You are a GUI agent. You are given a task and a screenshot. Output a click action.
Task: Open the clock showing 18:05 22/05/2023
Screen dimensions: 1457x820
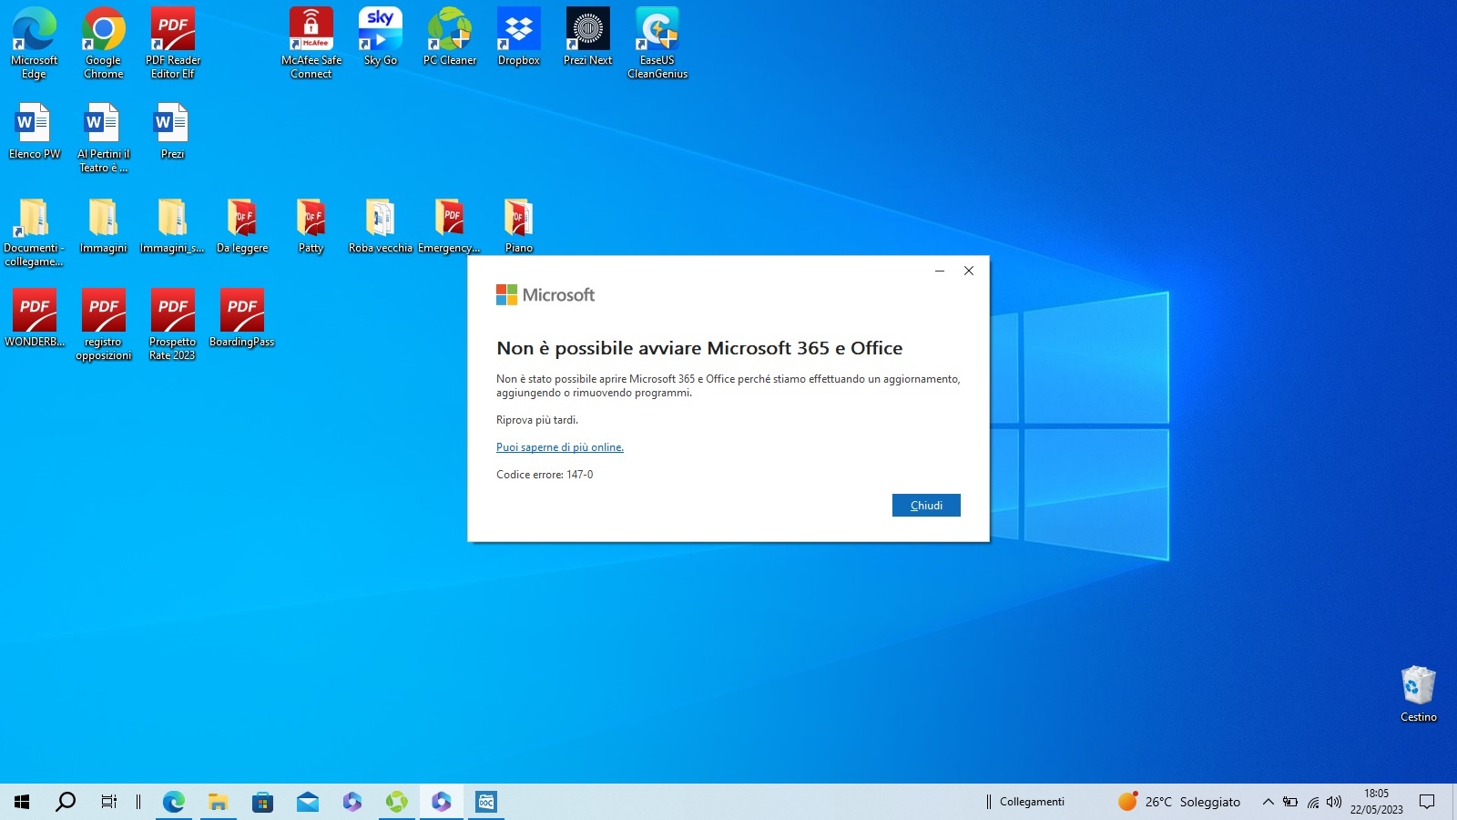[x=1377, y=802]
